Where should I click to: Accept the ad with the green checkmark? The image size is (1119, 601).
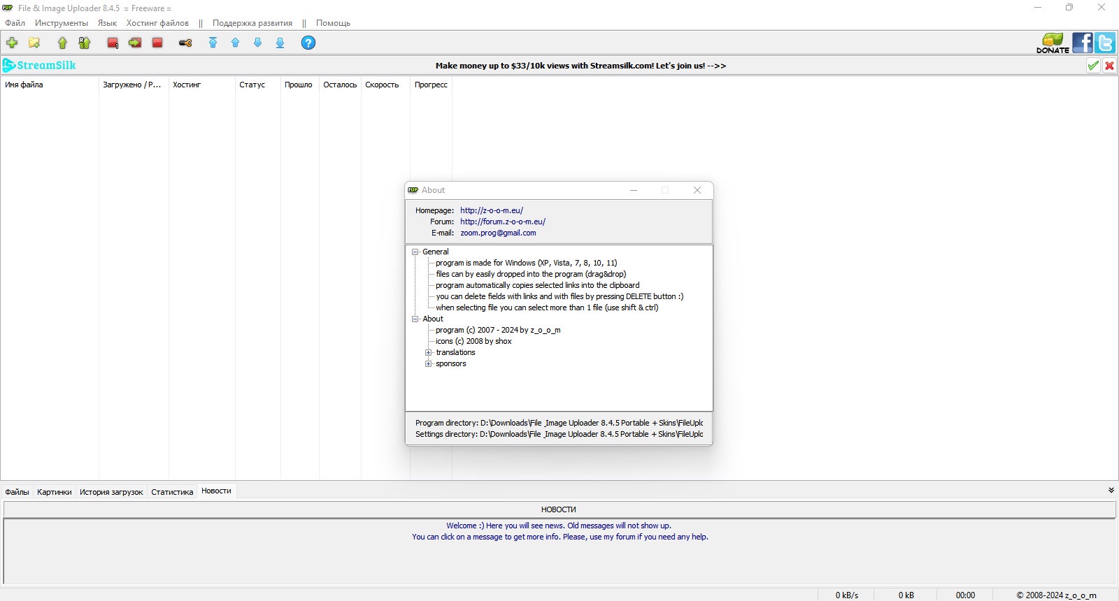[1093, 66]
